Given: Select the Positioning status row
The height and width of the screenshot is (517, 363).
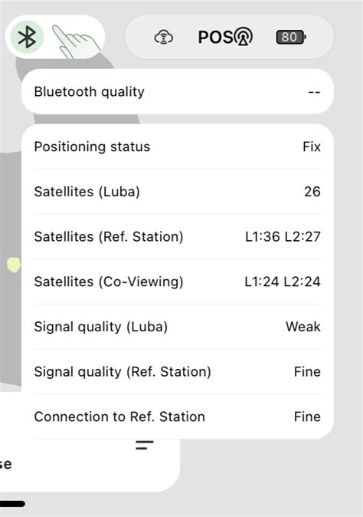Looking at the screenshot, I should 178,147.
